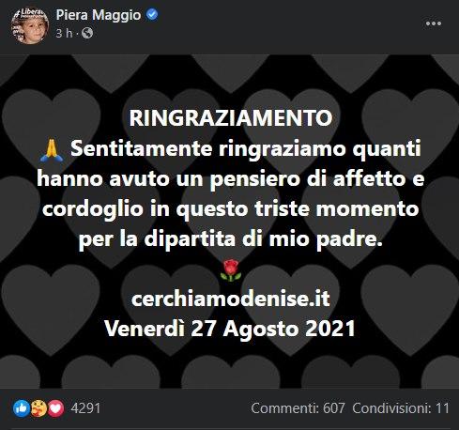Image resolution: width=459 pixels, height=430 pixels.
Task: Click the globe public-audience icon
Action: (x=87, y=33)
